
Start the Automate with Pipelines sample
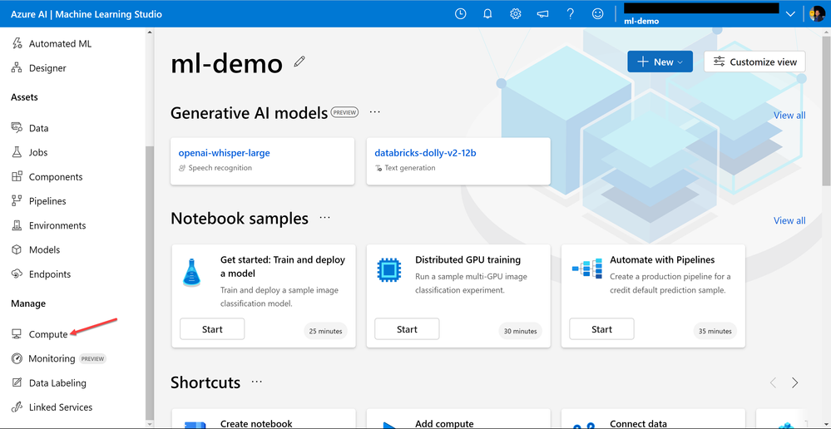coord(601,329)
